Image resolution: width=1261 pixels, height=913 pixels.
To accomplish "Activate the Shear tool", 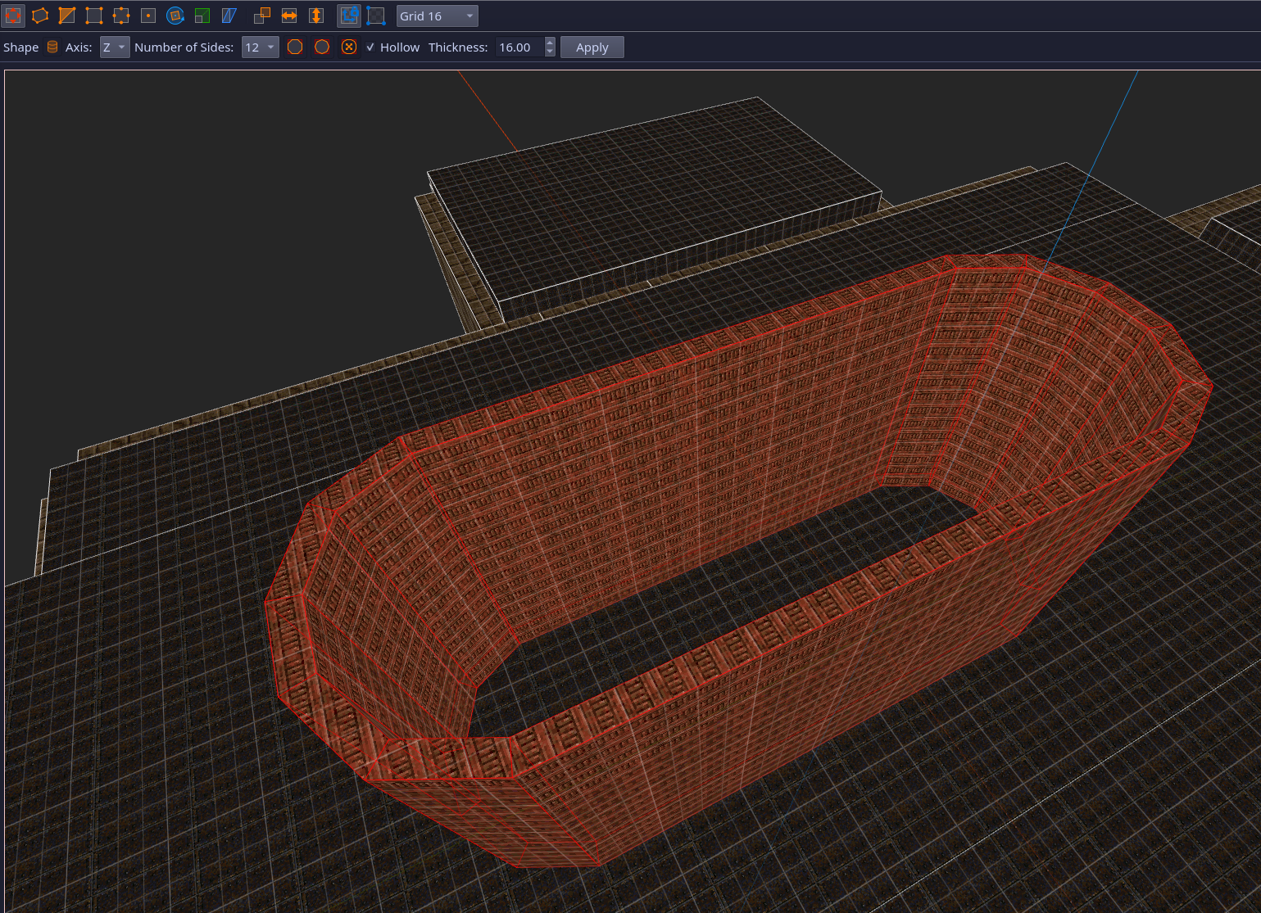I will coord(229,16).
